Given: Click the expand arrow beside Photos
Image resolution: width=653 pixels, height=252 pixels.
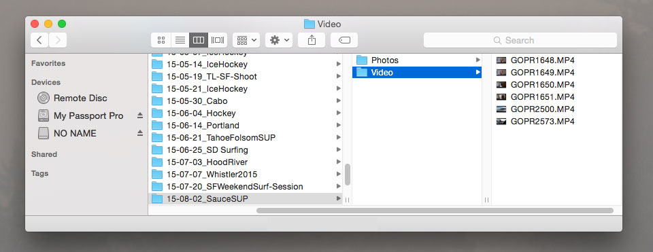Looking at the screenshot, I should [478, 60].
